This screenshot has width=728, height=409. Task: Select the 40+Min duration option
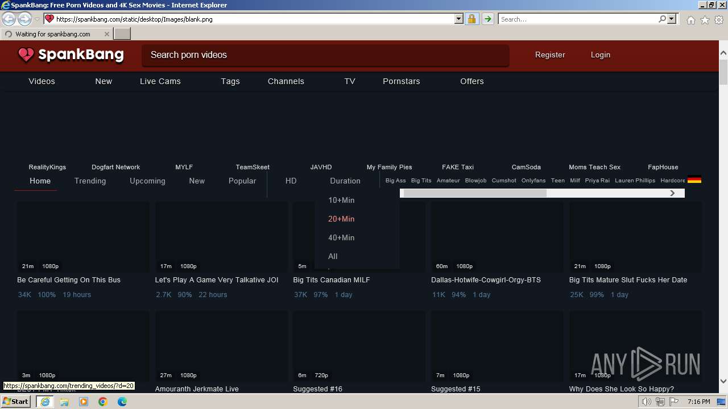click(341, 237)
